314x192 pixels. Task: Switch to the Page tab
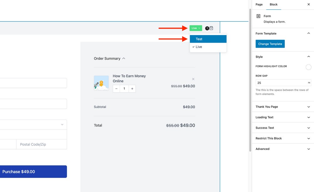click(259, 4)
